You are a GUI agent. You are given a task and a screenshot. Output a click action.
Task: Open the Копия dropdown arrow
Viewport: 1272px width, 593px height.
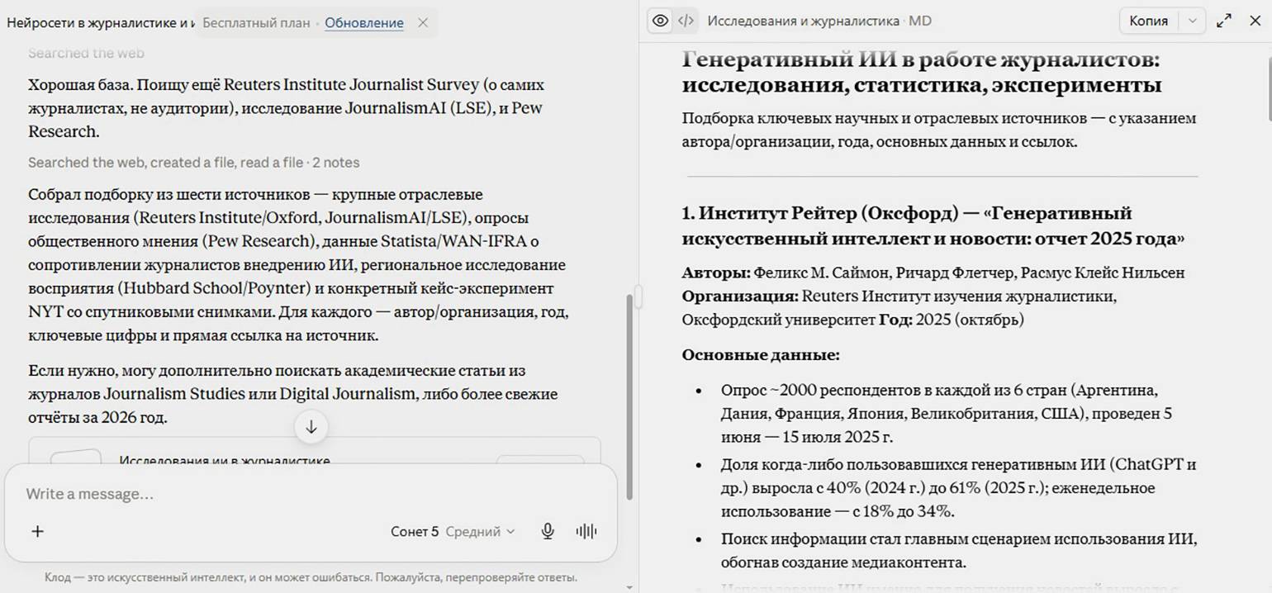(x=1191, y=21)
